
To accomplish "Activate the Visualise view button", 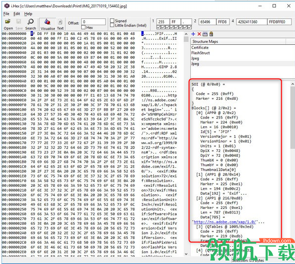I will [x=48, y=25].
